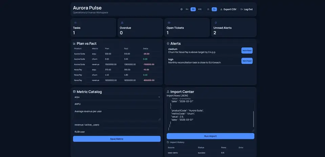The height and width of the screenshot is (157, 325).
Task: Switch language to 中文
Action: click(200, 9)
